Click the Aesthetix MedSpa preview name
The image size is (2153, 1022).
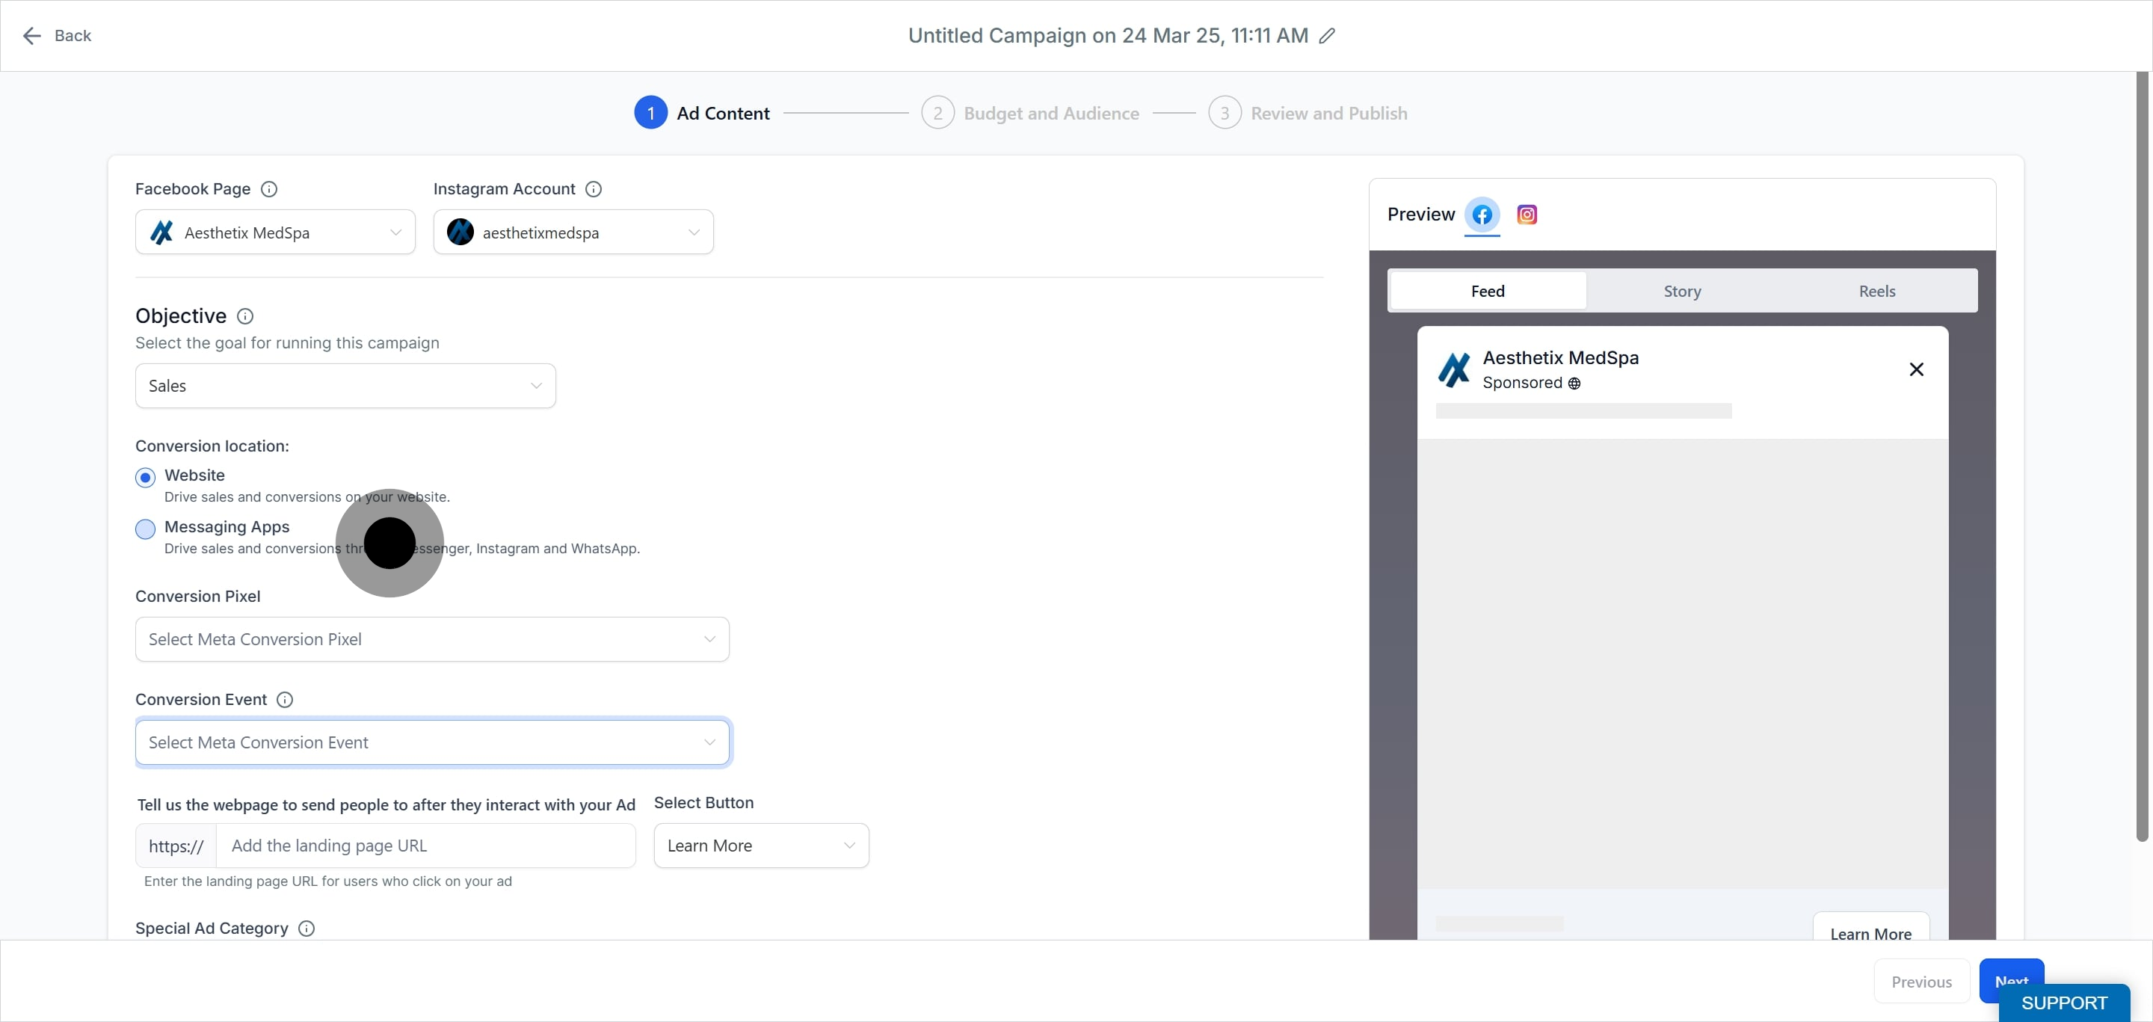tap(1560, 359)
